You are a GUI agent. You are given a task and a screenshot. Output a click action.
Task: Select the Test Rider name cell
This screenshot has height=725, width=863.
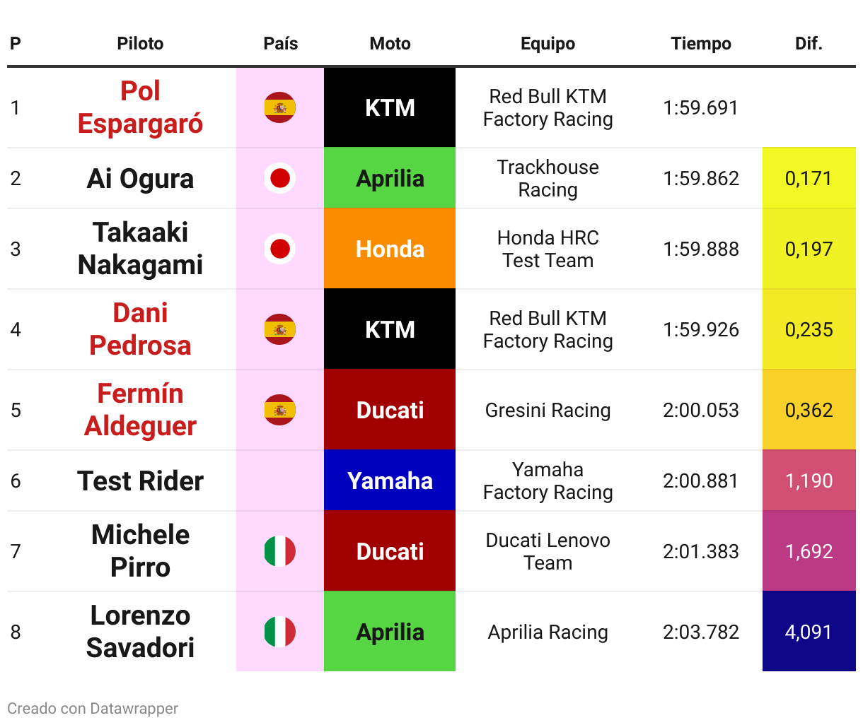click(x=140, y=481)
